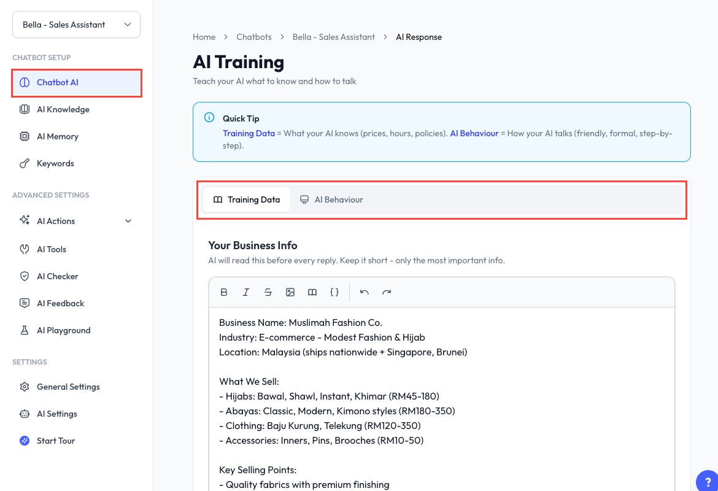Open AI Playground in the sidebar
718x491 pixels.
[77, 330]
